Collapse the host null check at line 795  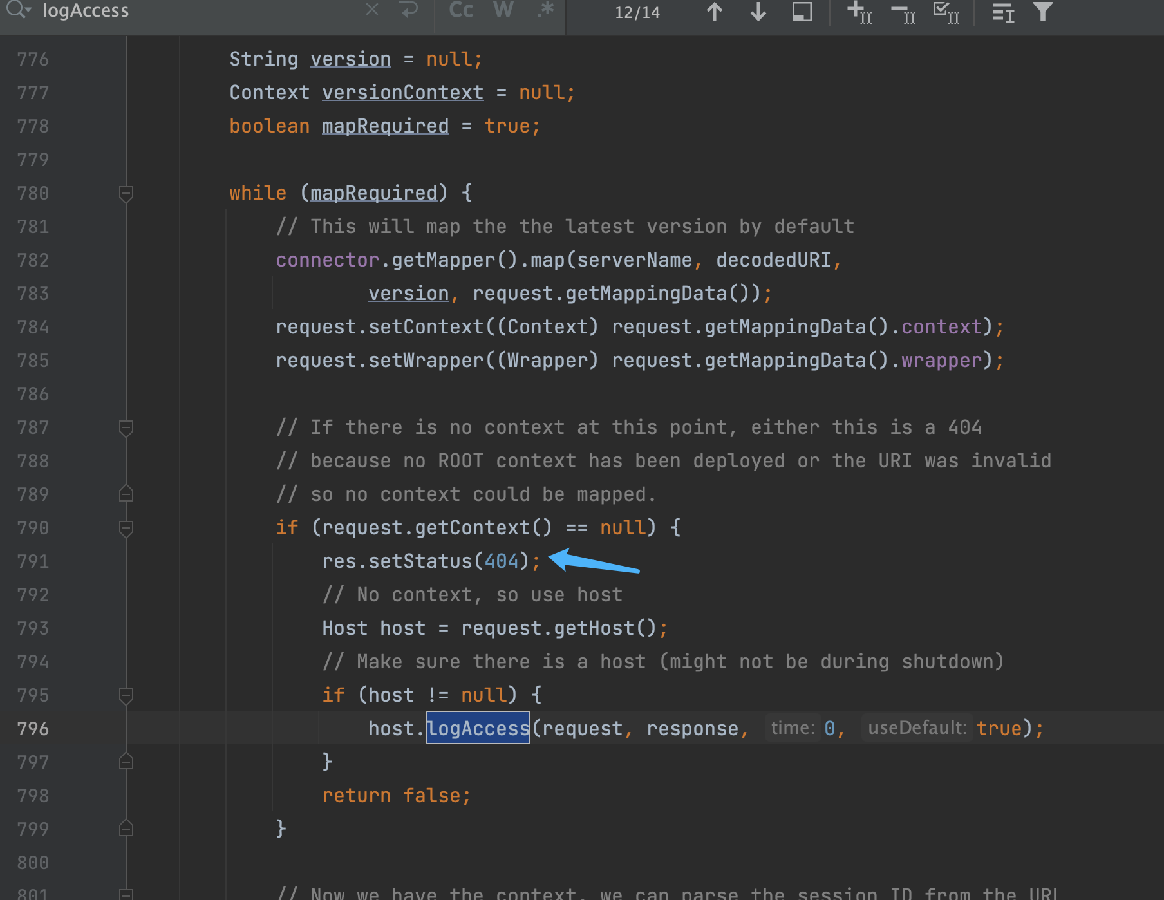126,695
